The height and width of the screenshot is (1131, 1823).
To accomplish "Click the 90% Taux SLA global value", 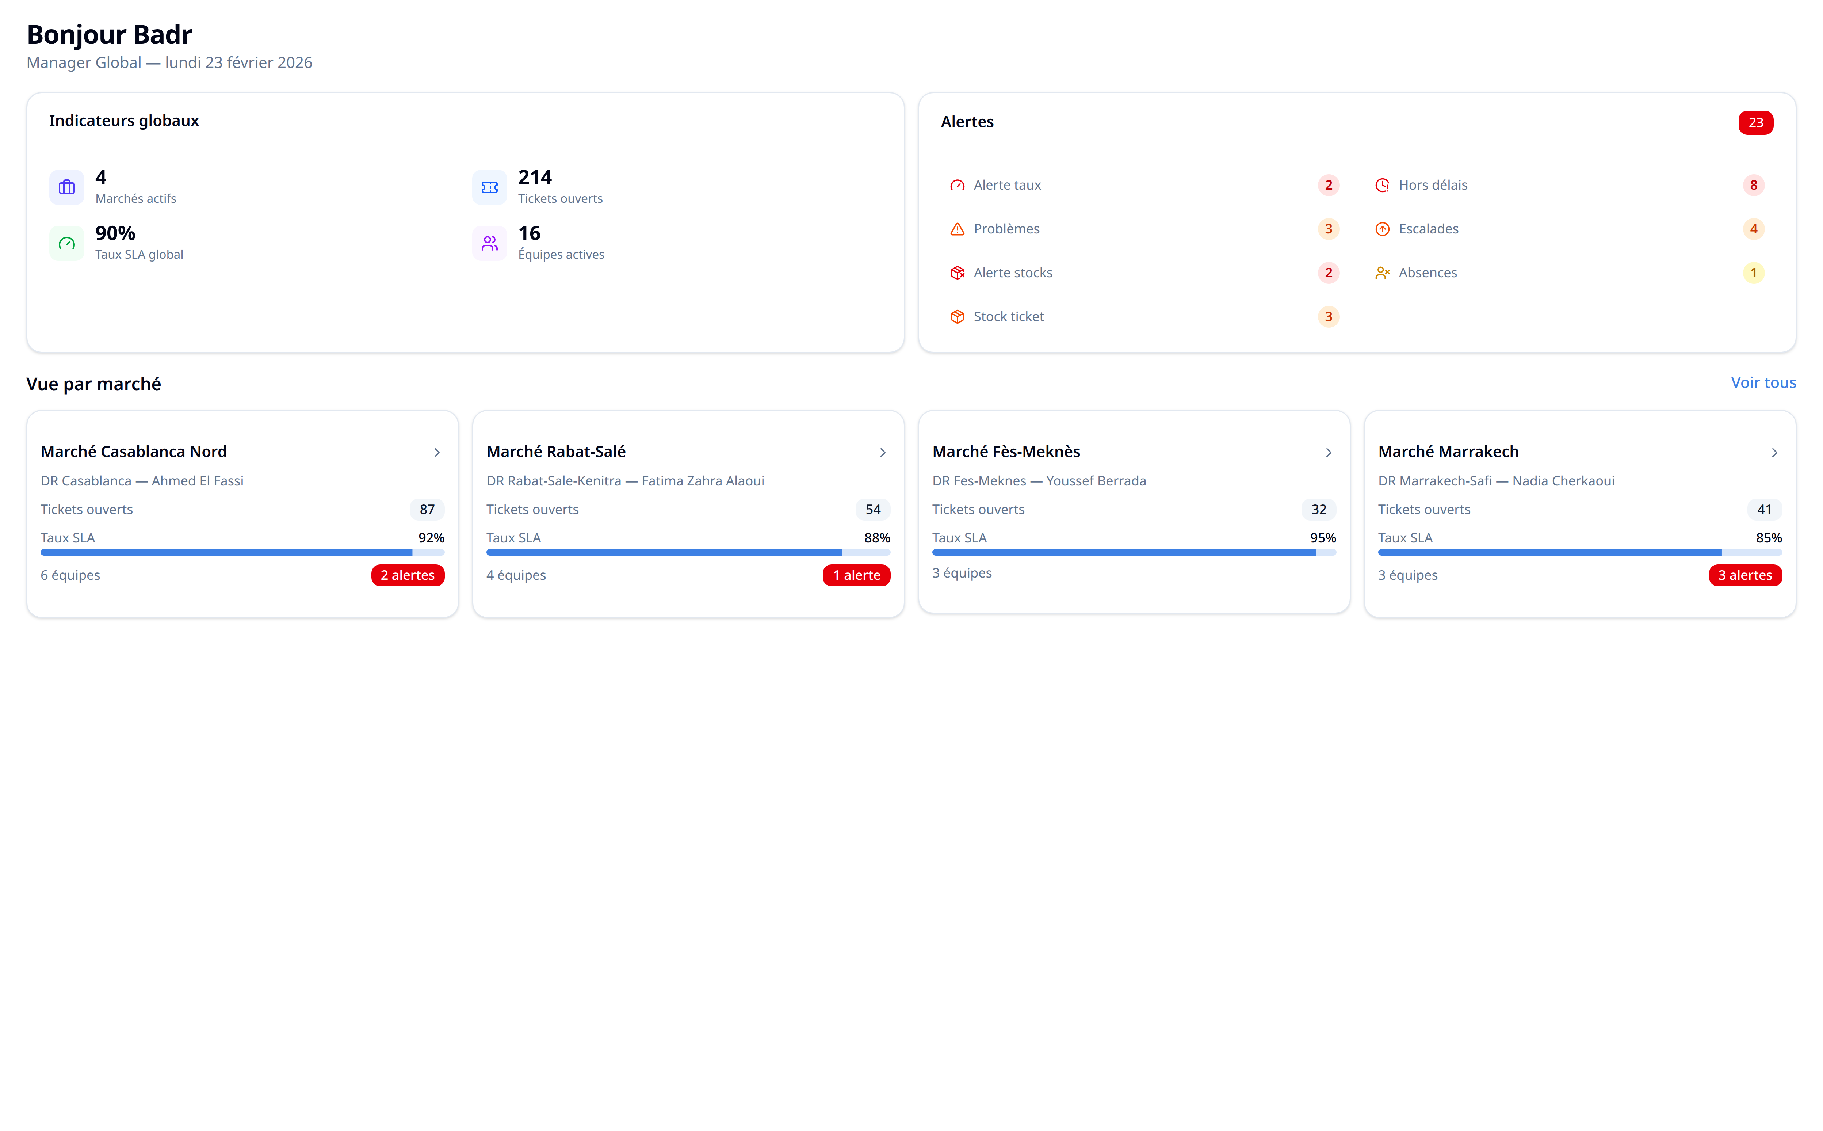I will click(x=115, y=233).
